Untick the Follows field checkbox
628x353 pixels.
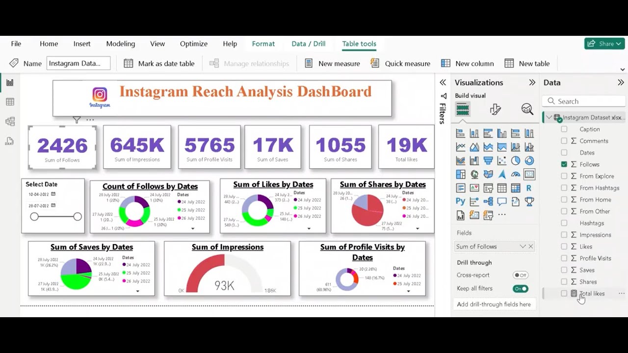tap(564, 165)
